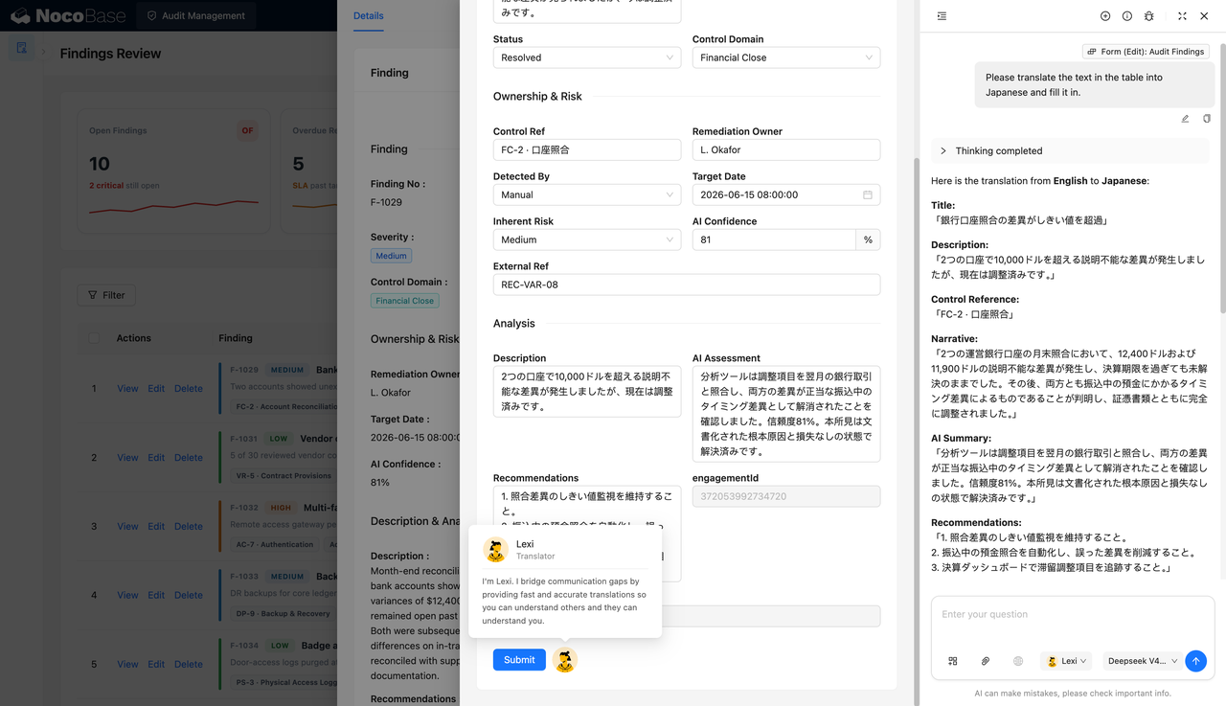Open the Status dropdown showing Resolved
The width and height of the screenshot is (1226, 706).
[x=587, y=57]
